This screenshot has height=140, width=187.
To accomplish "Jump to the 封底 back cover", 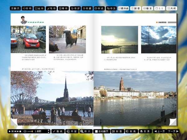I will click(131, 131).
